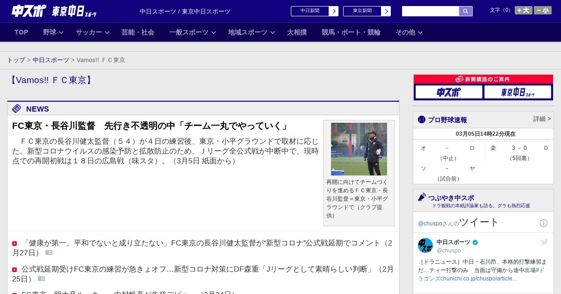Increase text size with 大 button

tap(524, 10)
